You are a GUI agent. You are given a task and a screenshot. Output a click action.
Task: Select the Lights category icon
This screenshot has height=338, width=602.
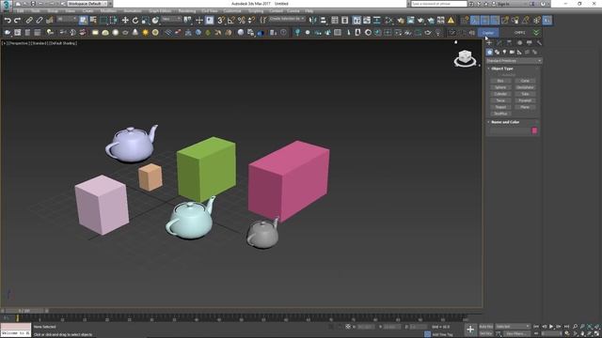504,53
